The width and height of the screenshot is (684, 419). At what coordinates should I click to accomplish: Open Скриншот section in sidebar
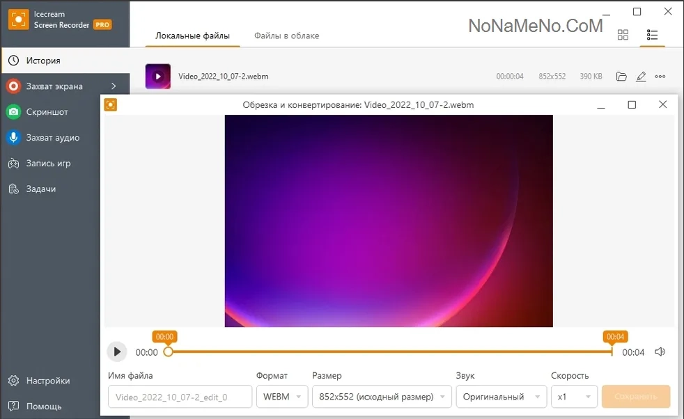[47, 112]
